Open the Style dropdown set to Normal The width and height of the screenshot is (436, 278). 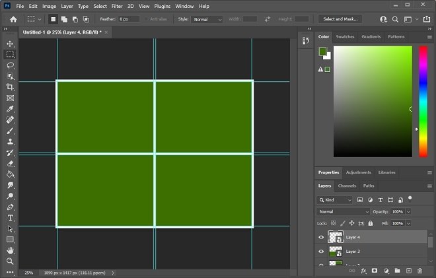tap(207, 19)
